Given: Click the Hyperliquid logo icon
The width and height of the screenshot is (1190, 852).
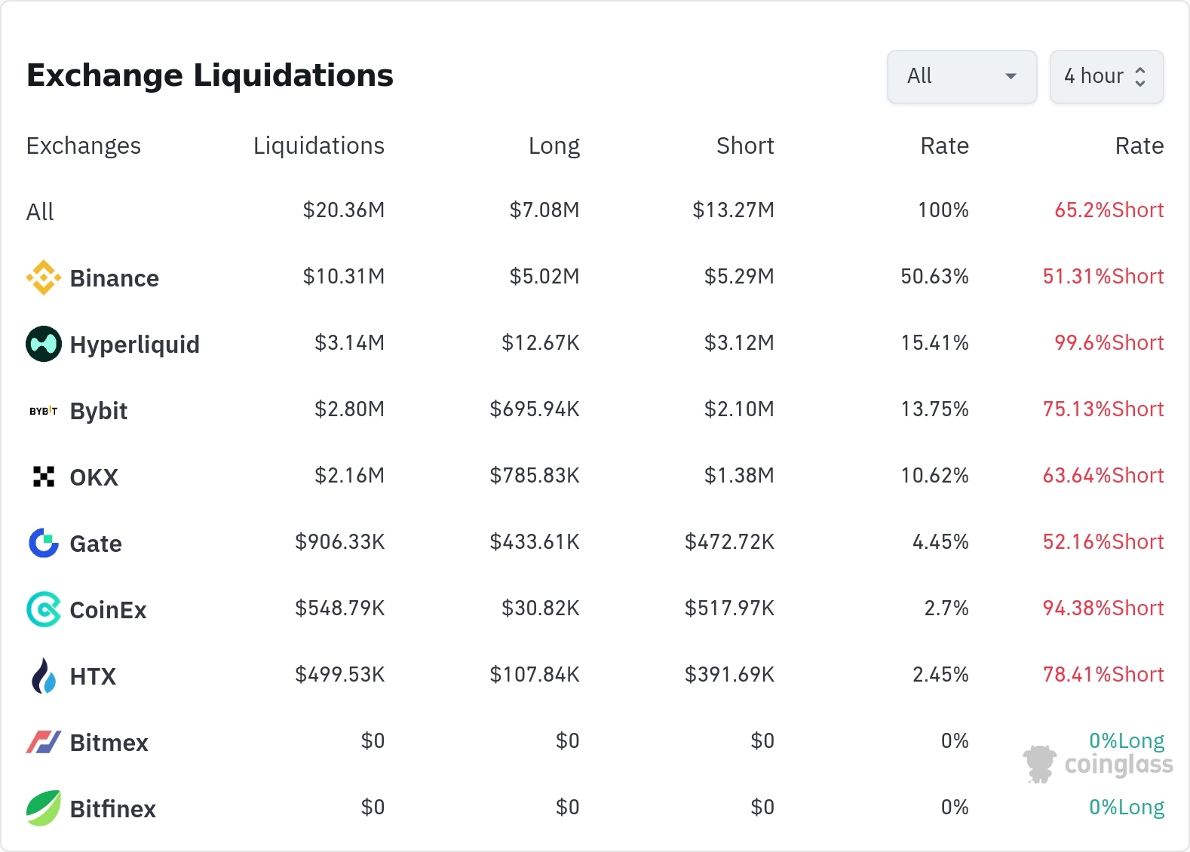Looking at the screenshot, I should 44,344.
